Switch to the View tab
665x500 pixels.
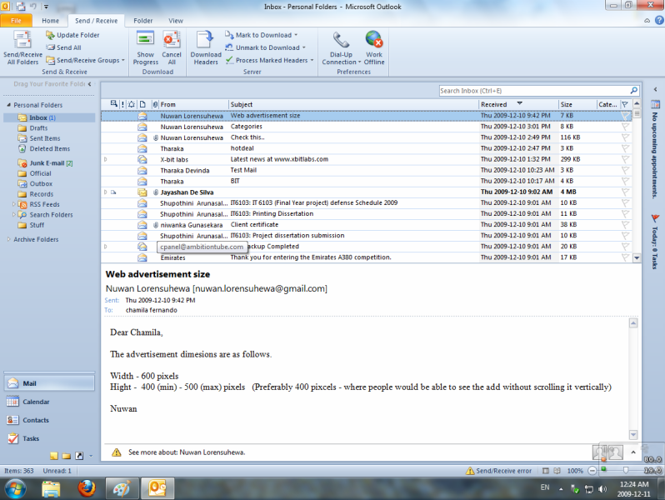tap(176, 20)
